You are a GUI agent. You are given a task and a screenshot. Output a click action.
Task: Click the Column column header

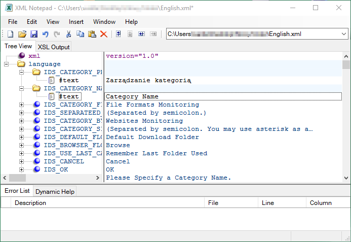[328, 203]
